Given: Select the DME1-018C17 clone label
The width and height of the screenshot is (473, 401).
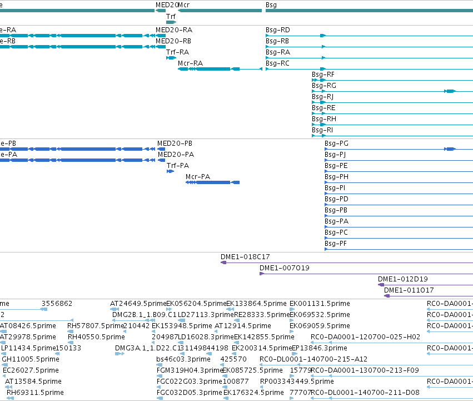Looking at the screenshot, I should (x=245, y=257).
